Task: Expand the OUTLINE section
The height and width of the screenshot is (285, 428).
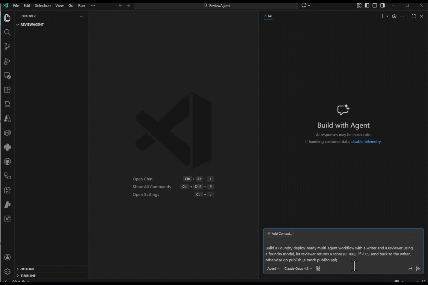Action: [x=27, y=269]
